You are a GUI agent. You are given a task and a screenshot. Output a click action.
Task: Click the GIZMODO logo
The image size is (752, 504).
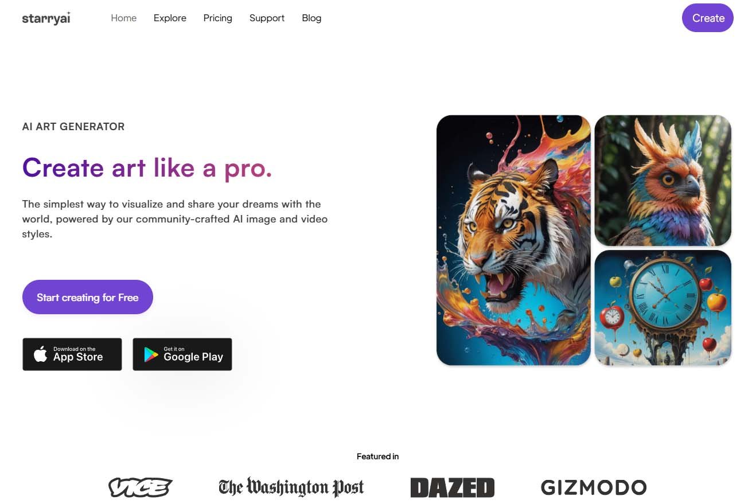(x=594, y=487)
